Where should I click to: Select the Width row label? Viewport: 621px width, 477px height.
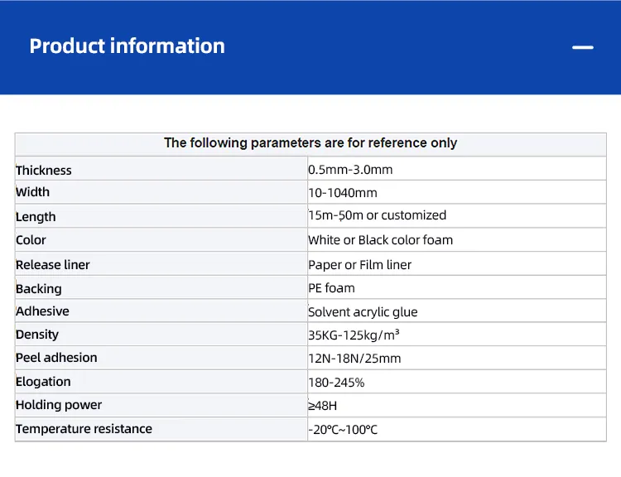tap(33, 192)
